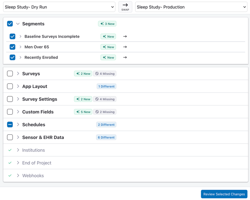Expand the Webhooks row
This screenshot has width=250, height=200.
click(18, 176)
